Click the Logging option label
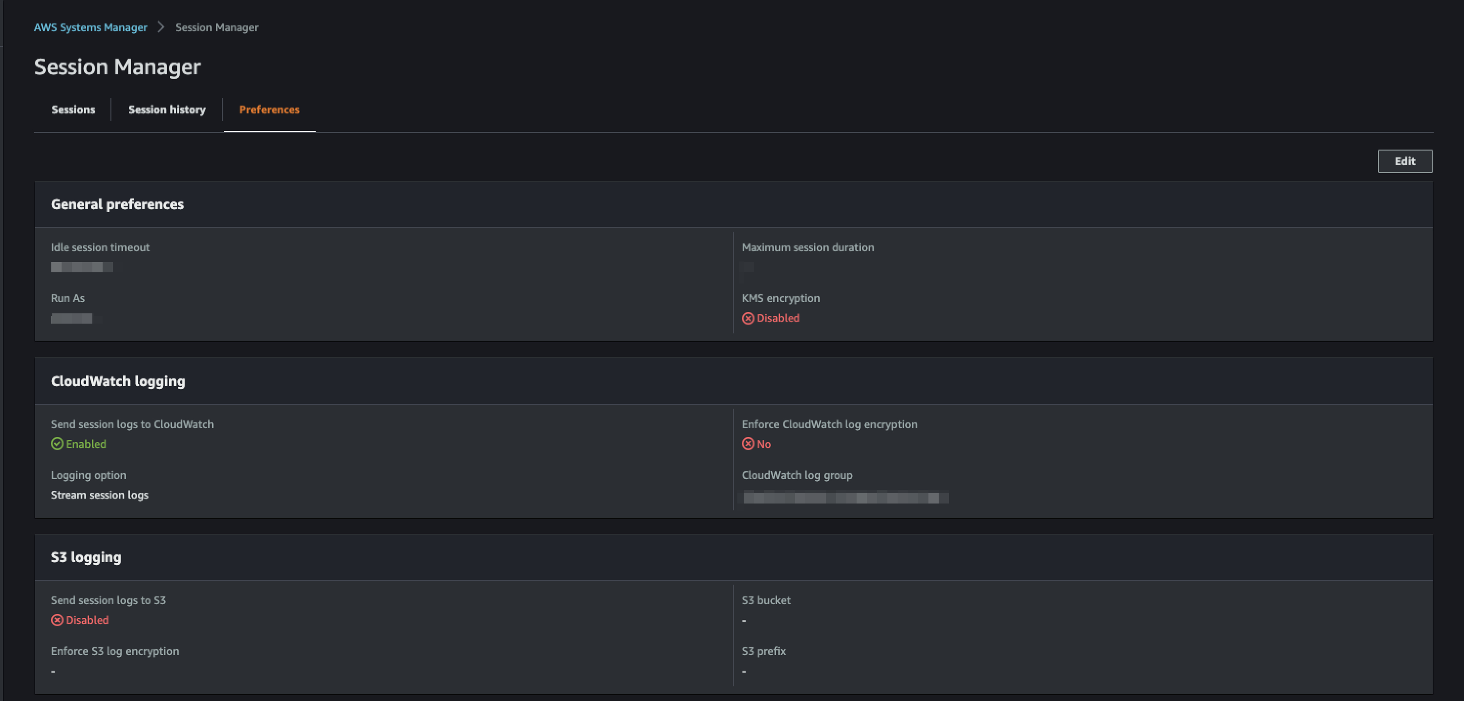 point(88,475)
